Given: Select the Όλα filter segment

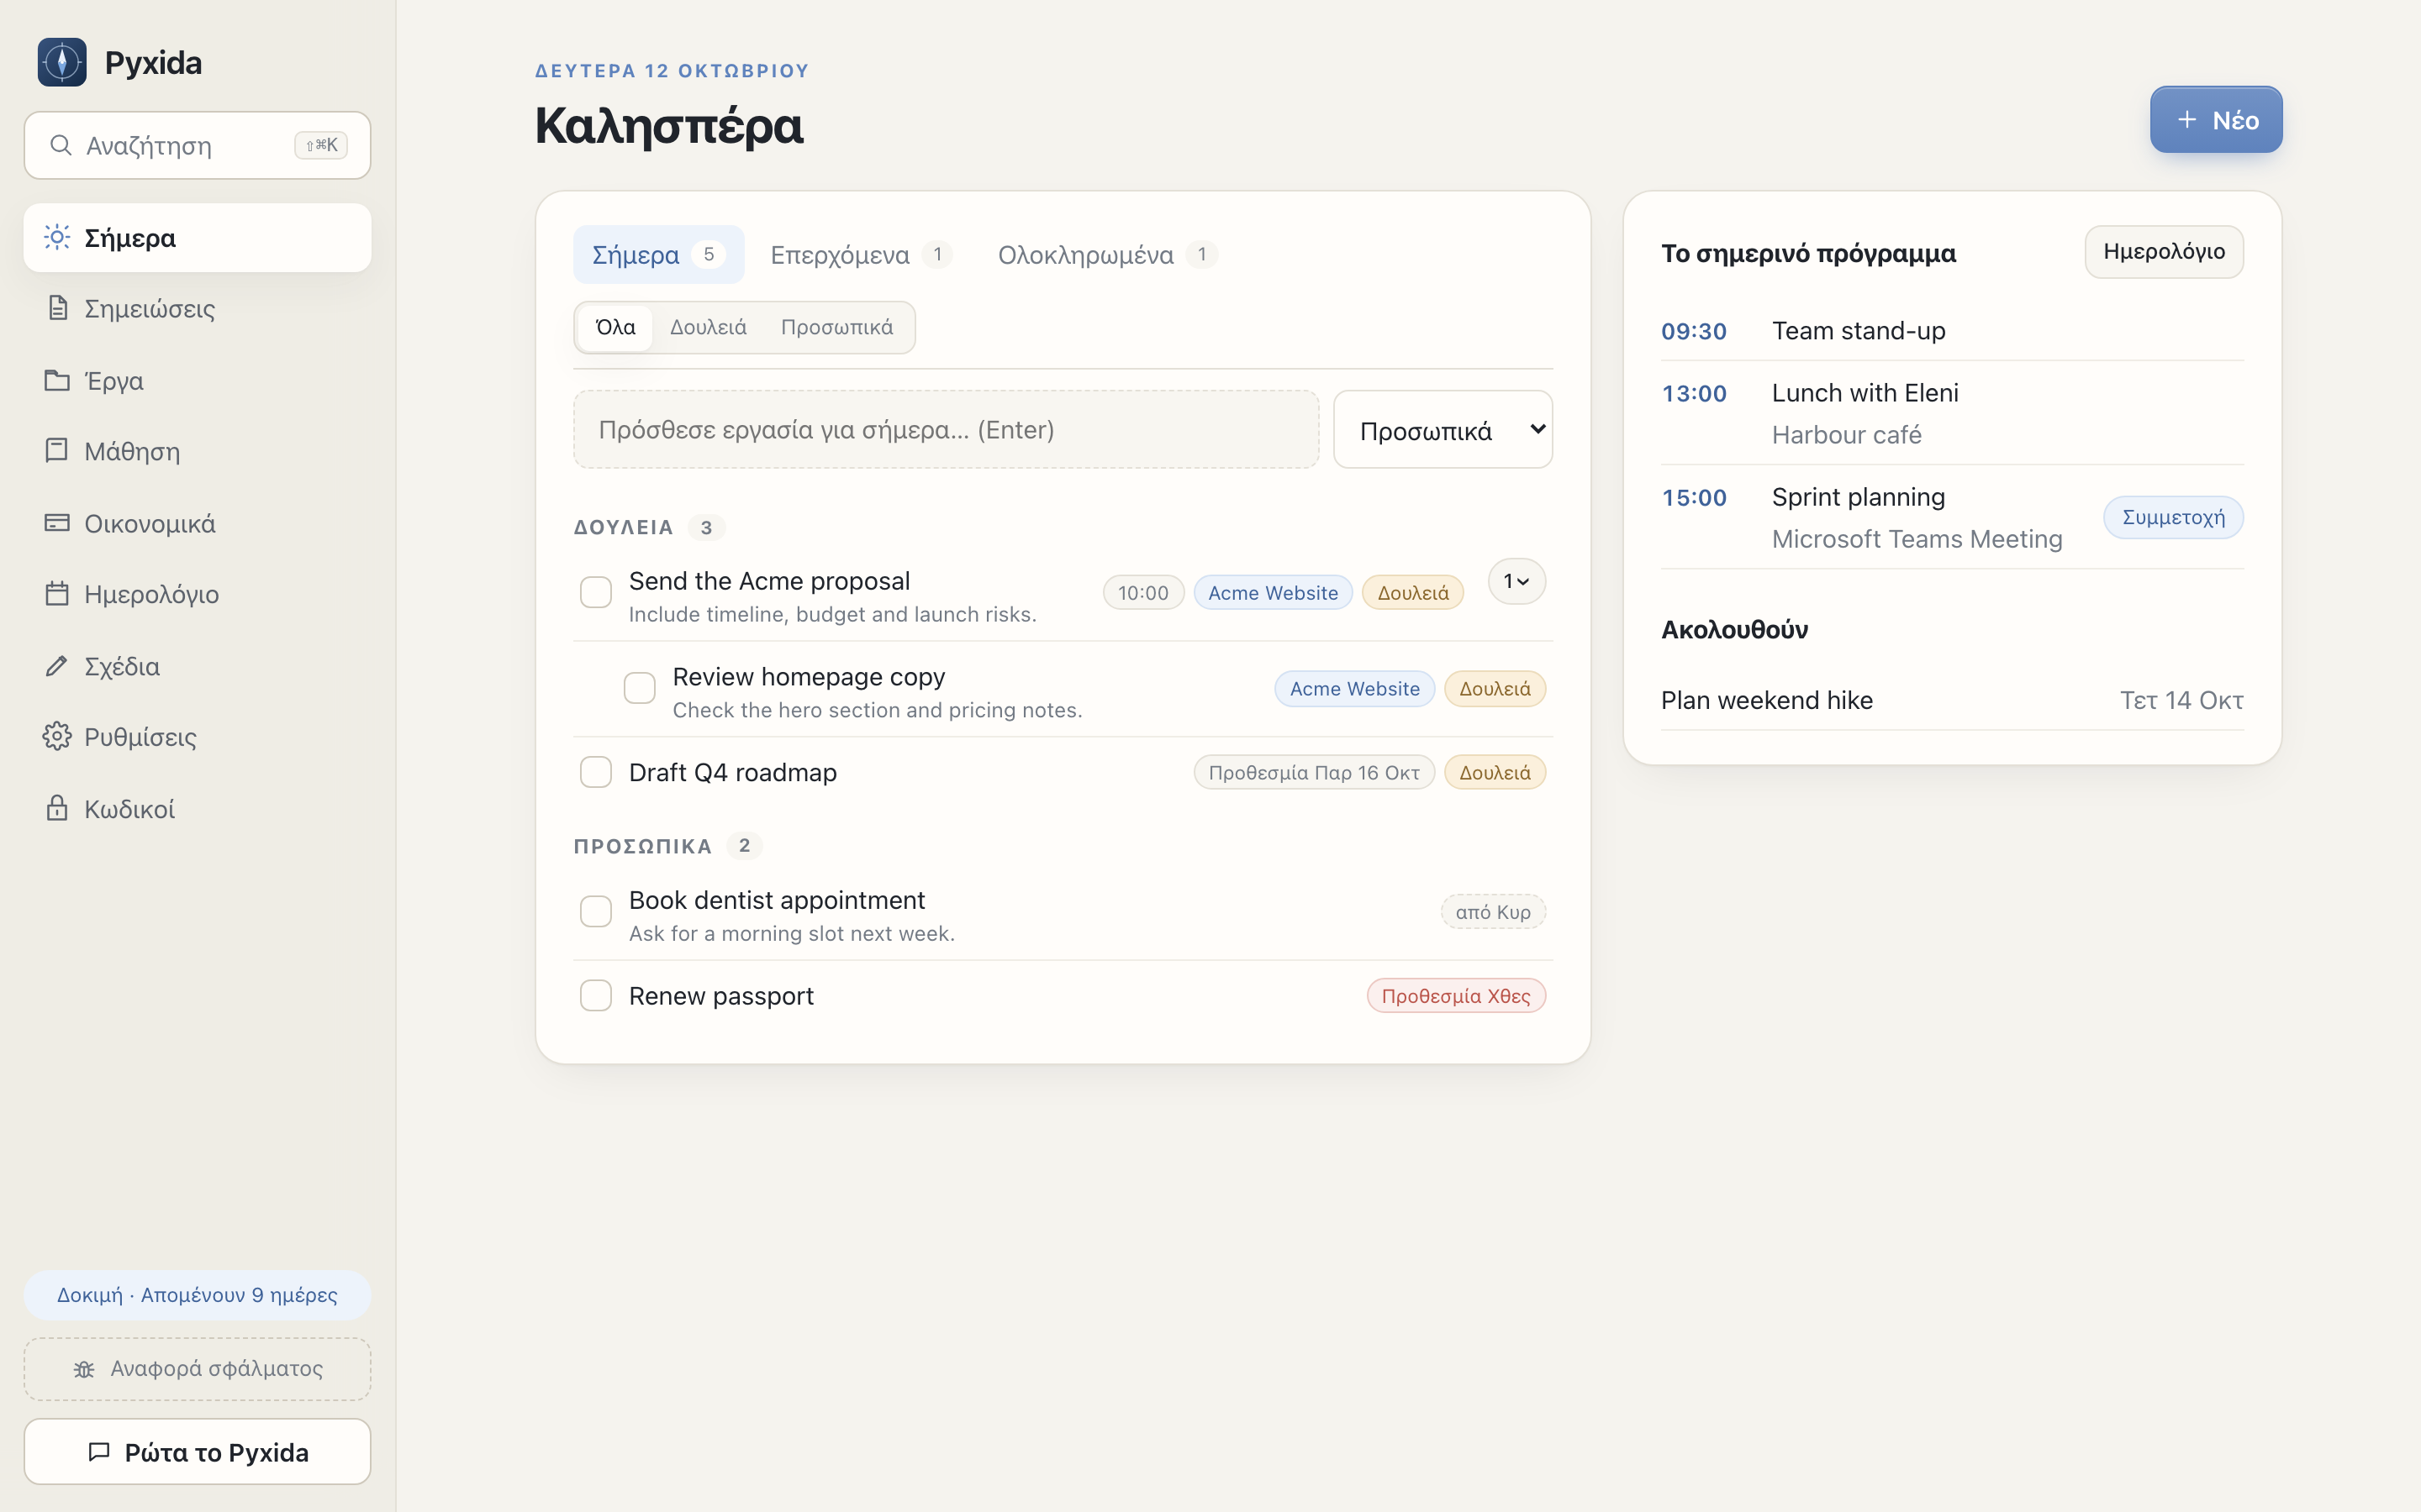Looking at the screenshot, I should click(x=615, y=328).
